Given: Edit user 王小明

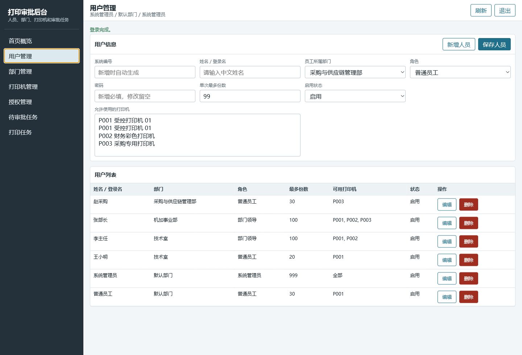Looking at the screenshot, I should click(x=447, y=260).
